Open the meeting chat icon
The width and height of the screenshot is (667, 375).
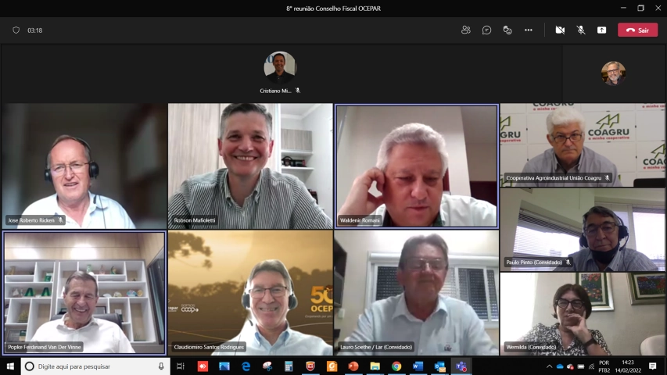(486, 30)
